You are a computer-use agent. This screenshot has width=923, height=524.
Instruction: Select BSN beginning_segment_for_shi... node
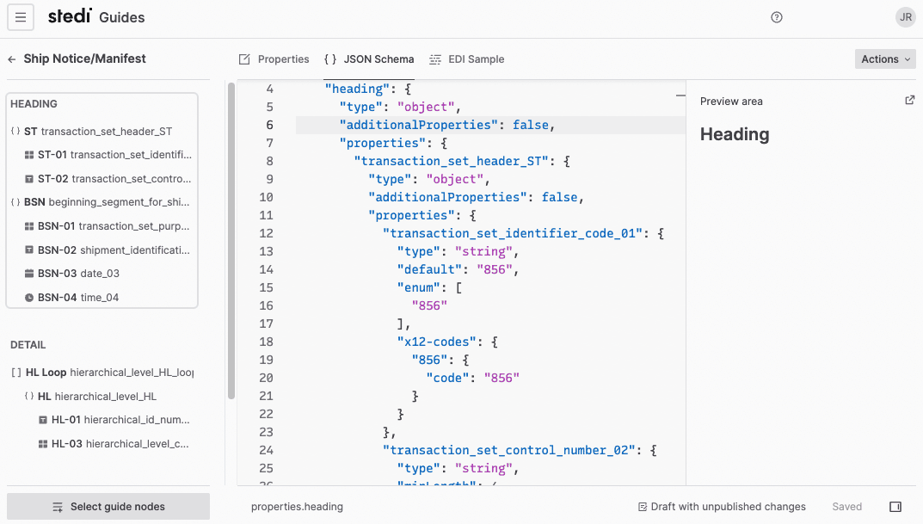coord(102,202)
